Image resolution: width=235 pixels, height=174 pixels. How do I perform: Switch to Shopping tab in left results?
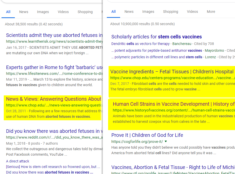(85, 12)
